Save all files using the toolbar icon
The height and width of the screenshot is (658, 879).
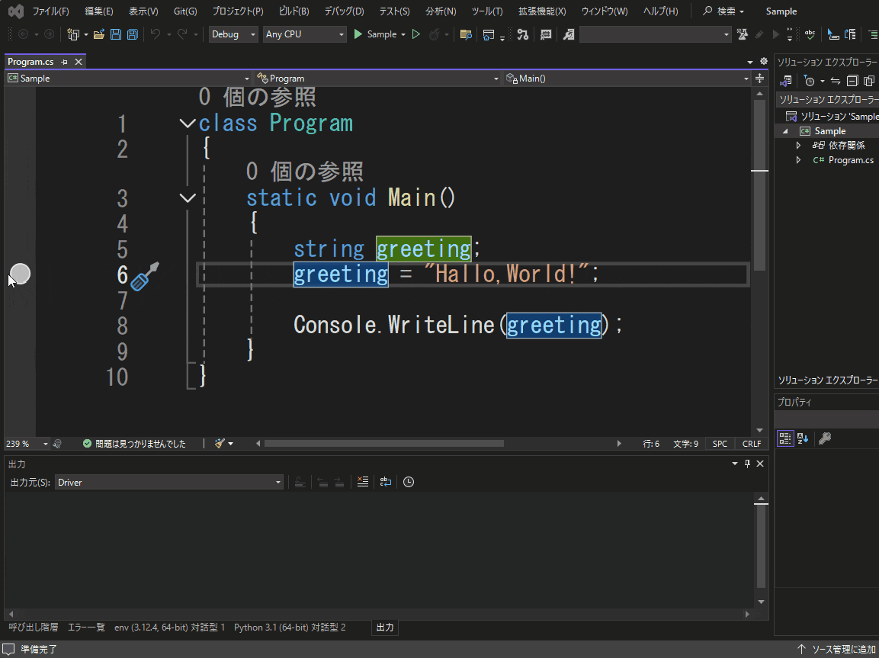tap(132, 34)
